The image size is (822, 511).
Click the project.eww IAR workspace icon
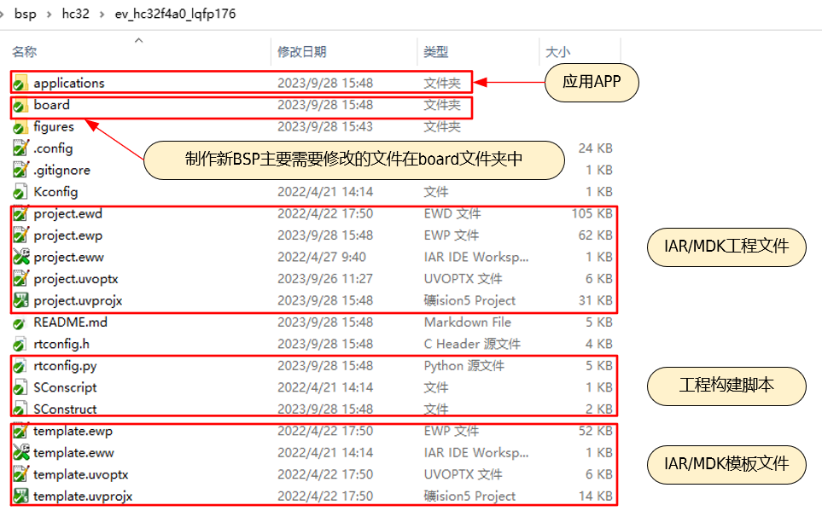pos(21,257)
